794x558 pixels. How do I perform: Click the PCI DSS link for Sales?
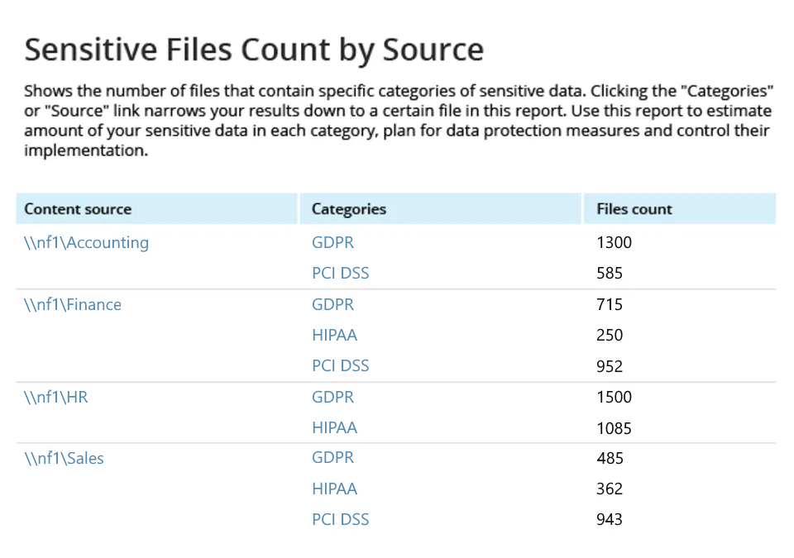340,519
